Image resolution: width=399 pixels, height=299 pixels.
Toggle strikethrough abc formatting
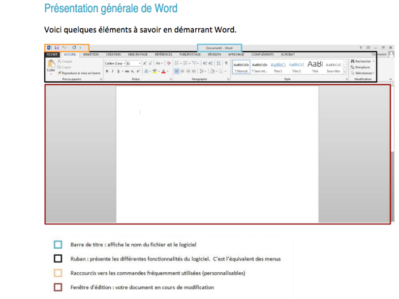click(x=127, y=71)
